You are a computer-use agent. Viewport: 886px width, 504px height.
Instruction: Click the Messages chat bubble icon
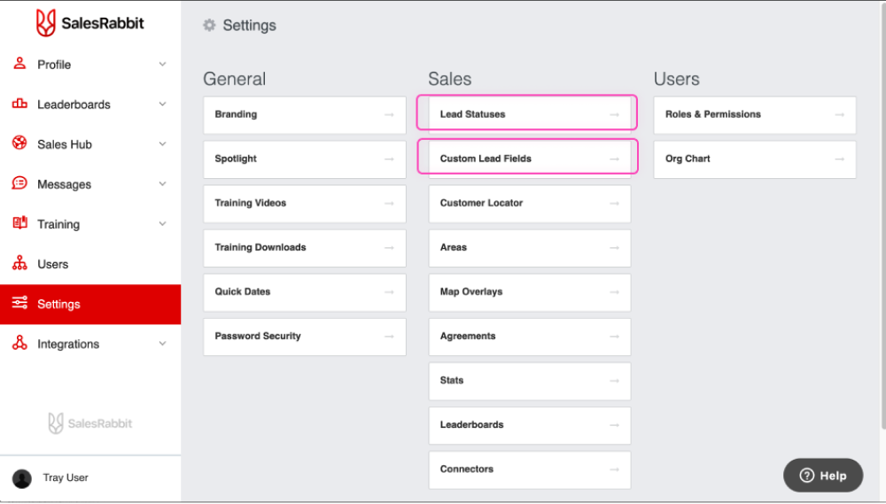click(19, 183)
